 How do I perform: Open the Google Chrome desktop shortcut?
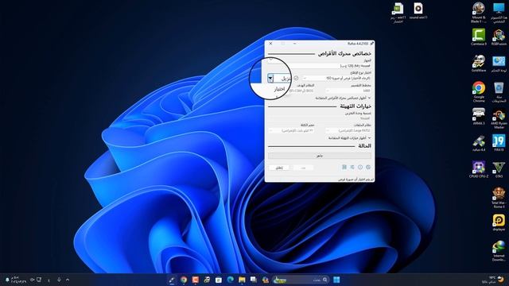click(479, 92)
